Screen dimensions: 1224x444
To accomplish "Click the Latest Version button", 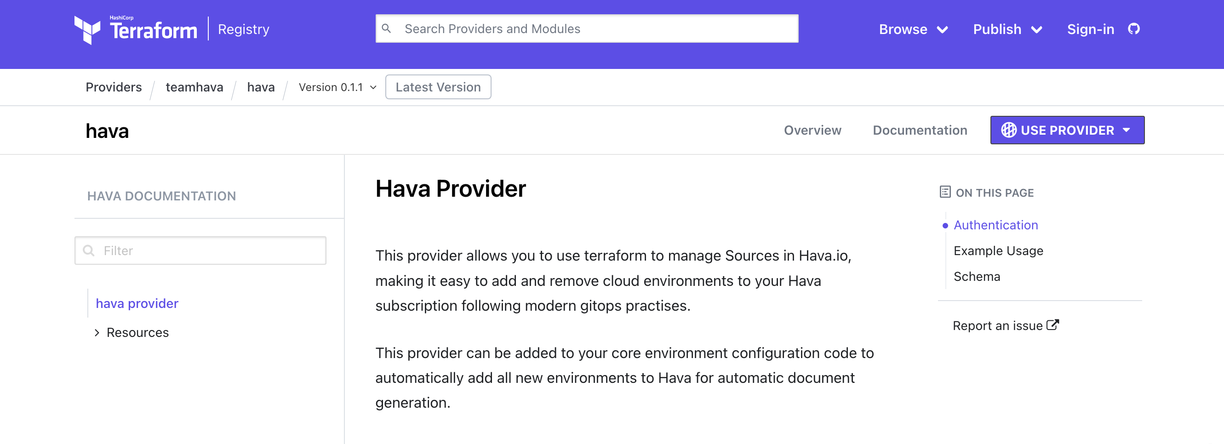I will tap(438, 87).
